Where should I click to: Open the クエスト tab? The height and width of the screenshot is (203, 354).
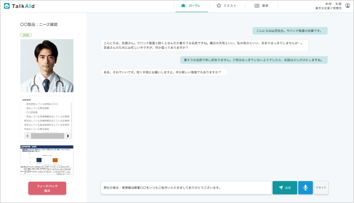coord(227,6)
